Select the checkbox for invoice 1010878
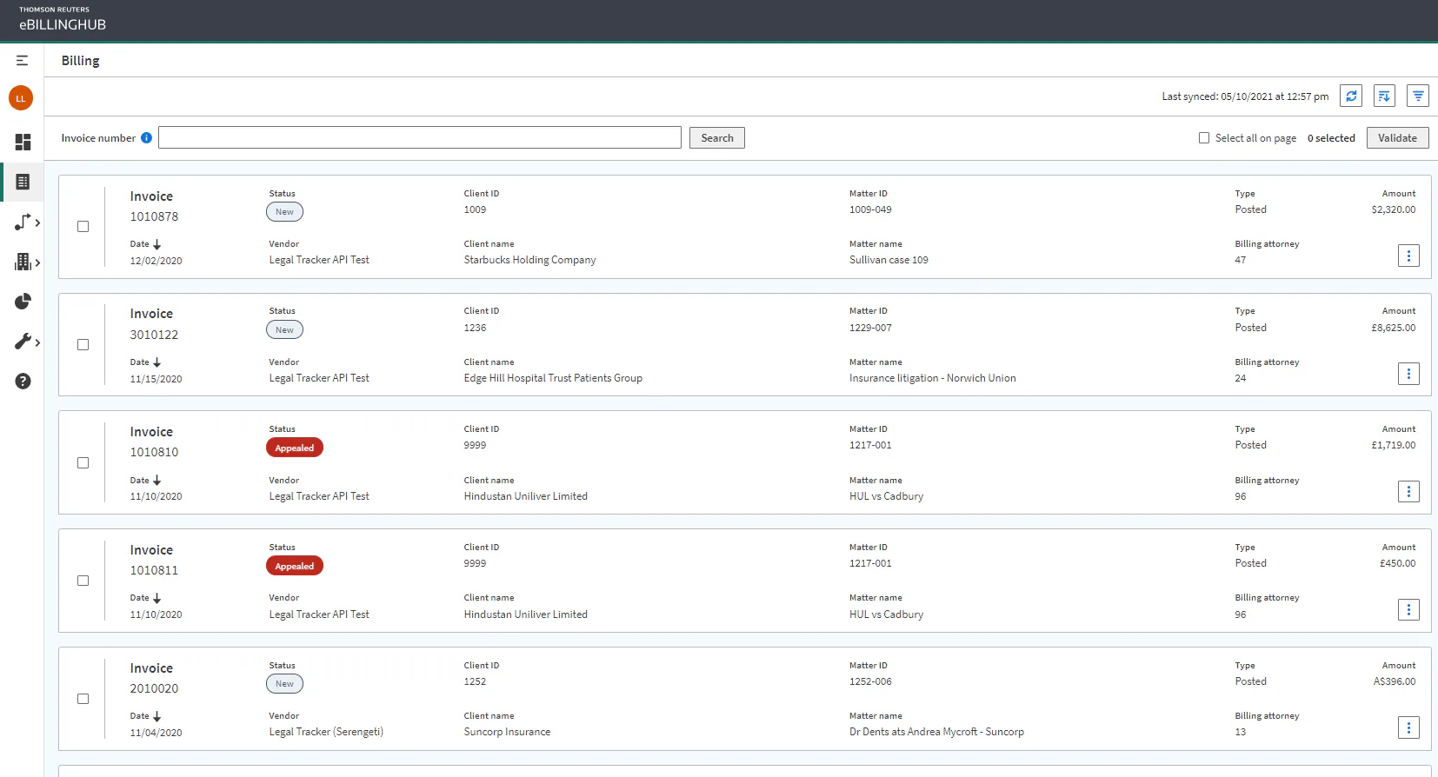The height and width of the screenshot is (777, 1438). [x=83, y=227]
